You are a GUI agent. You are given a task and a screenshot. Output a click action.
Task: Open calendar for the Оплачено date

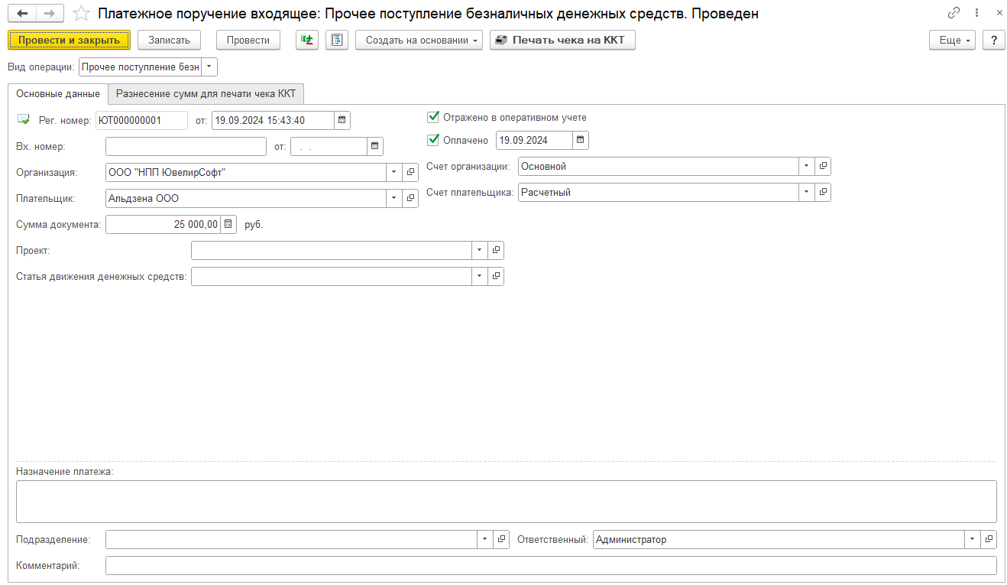tap(581, 140)
